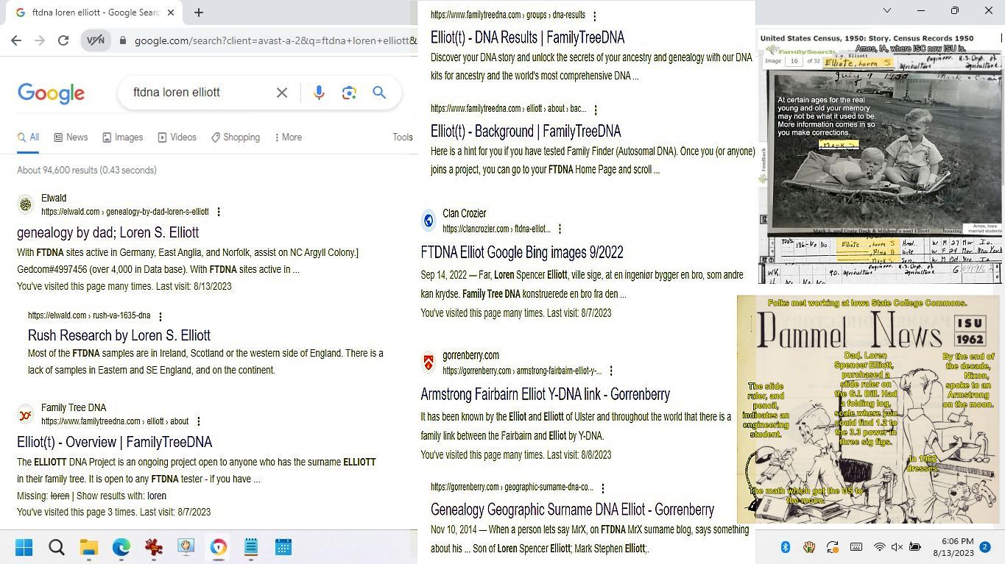Viewport: 1005px width, 564px height.
Task: Open the Tools search options
Action: pyautogui.click(x=403, y=138)
